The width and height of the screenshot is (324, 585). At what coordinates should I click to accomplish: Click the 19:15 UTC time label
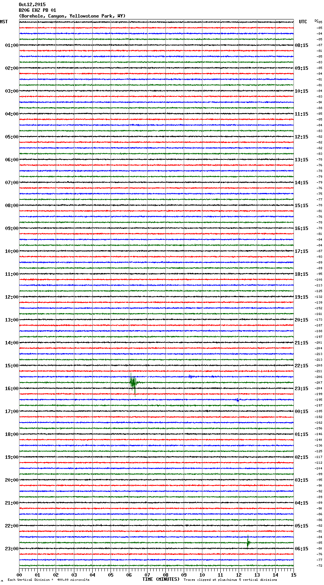302,297
